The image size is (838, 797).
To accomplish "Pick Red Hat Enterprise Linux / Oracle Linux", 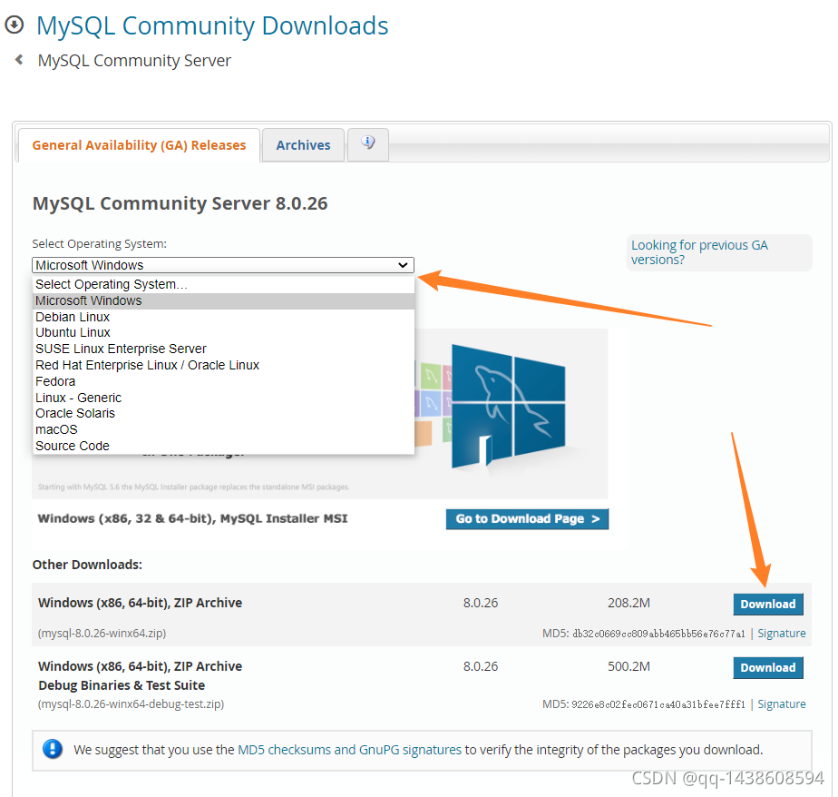I will tap(223, 365).
